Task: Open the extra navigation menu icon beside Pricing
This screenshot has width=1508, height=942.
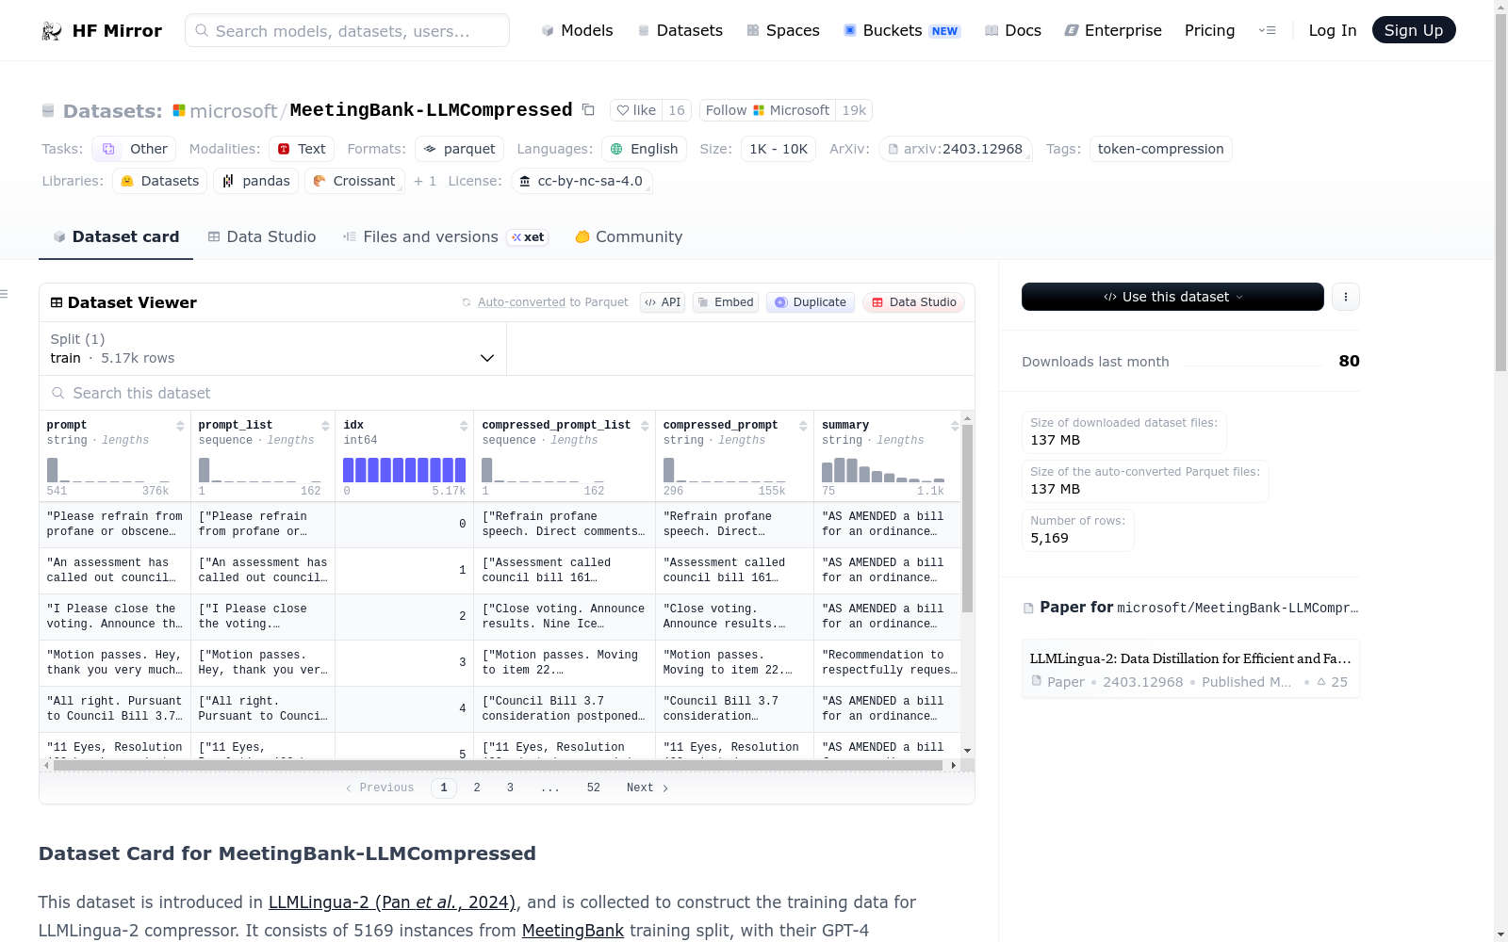Action: click(1267, 30)
